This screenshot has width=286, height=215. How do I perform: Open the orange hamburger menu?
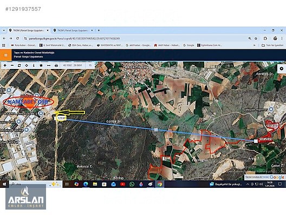click(x=6, y=55)
